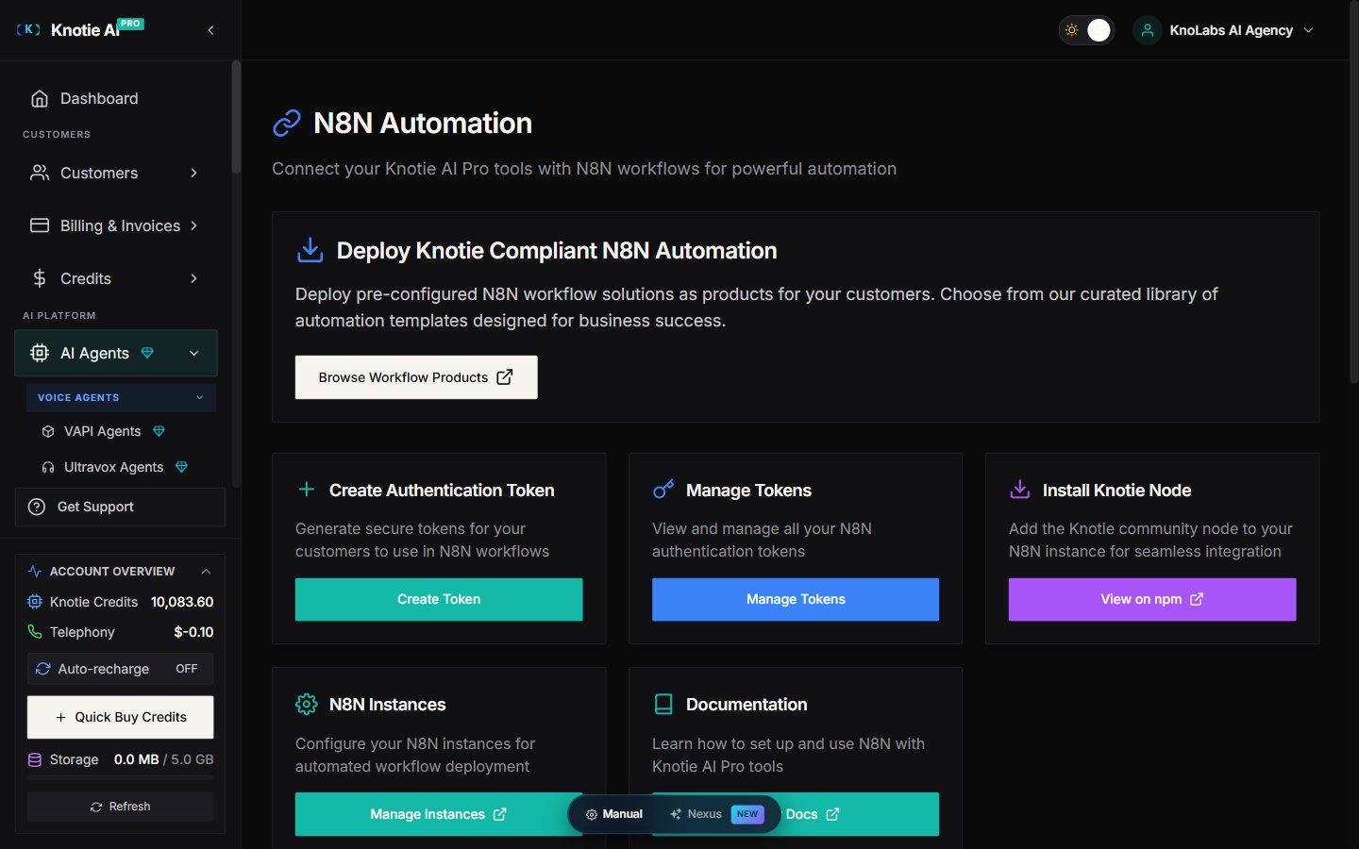Click the plus icon by Create Authentication Token
Screen dimensions: 1359x849
307,490
